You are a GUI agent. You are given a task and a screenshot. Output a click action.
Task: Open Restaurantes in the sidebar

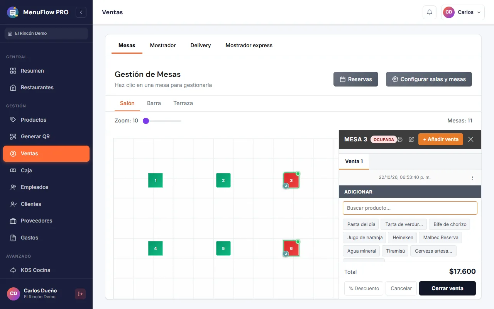point(46,87)
